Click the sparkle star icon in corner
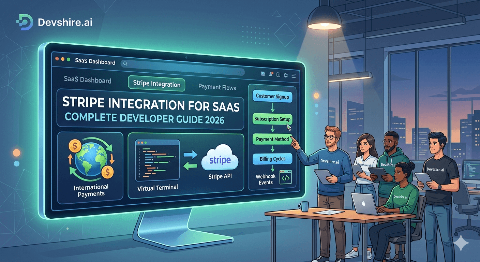480x262 pixels. (461, 243)
